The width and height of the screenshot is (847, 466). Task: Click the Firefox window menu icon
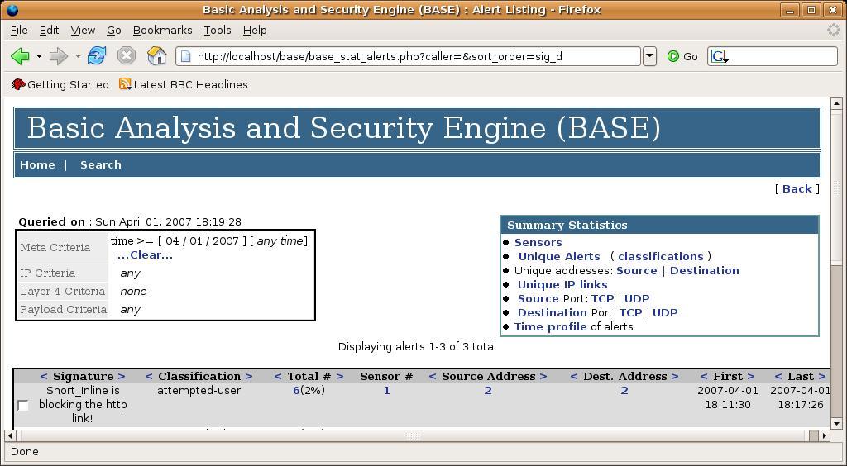coord(11,10)
